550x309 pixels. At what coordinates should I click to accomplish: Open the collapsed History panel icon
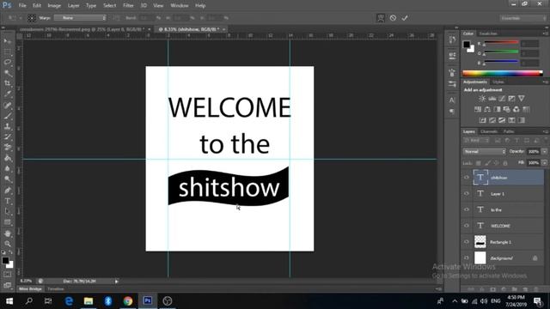coord(452,39)
